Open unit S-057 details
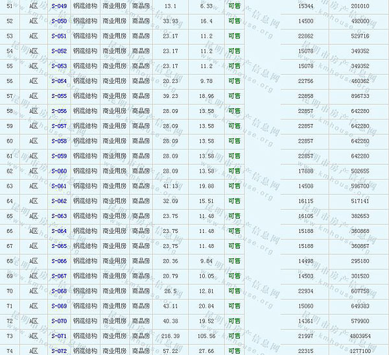389x355 pixels. (58, 126)
